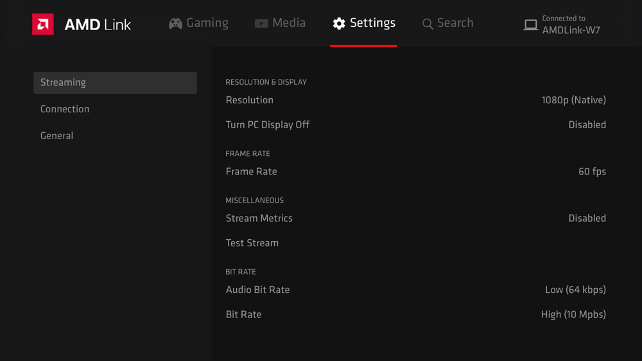Select Streaming in the sidebar
This screenshot has width=642, height=361.
115,83
